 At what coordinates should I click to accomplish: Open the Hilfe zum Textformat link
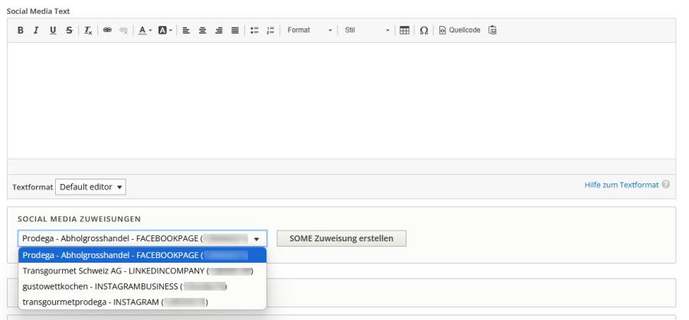click(622, 185)
